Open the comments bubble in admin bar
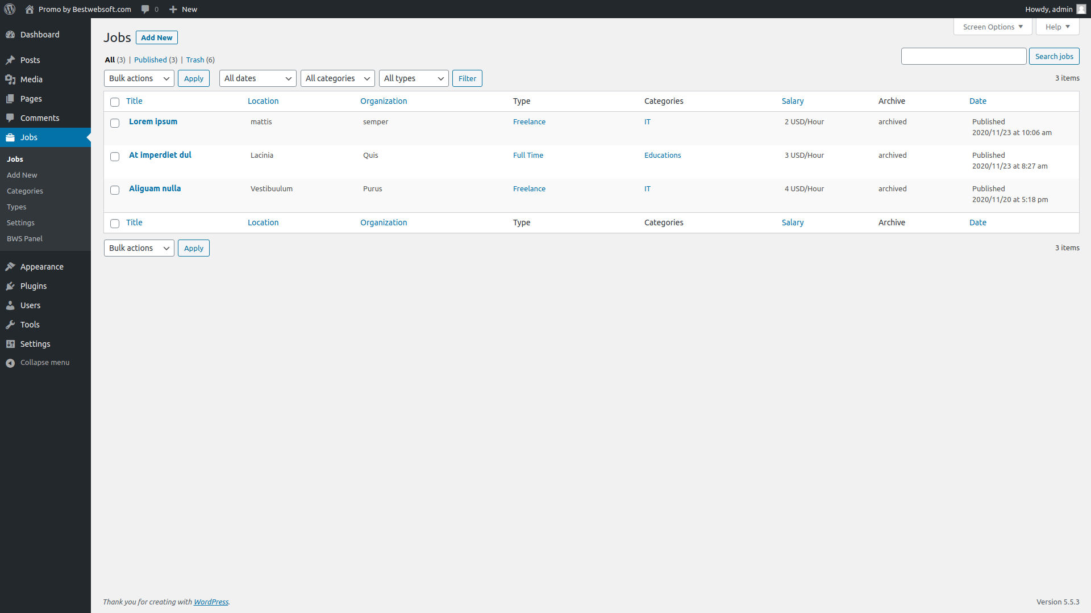The width and height of the screenshot is (1091, 613). 145,9
